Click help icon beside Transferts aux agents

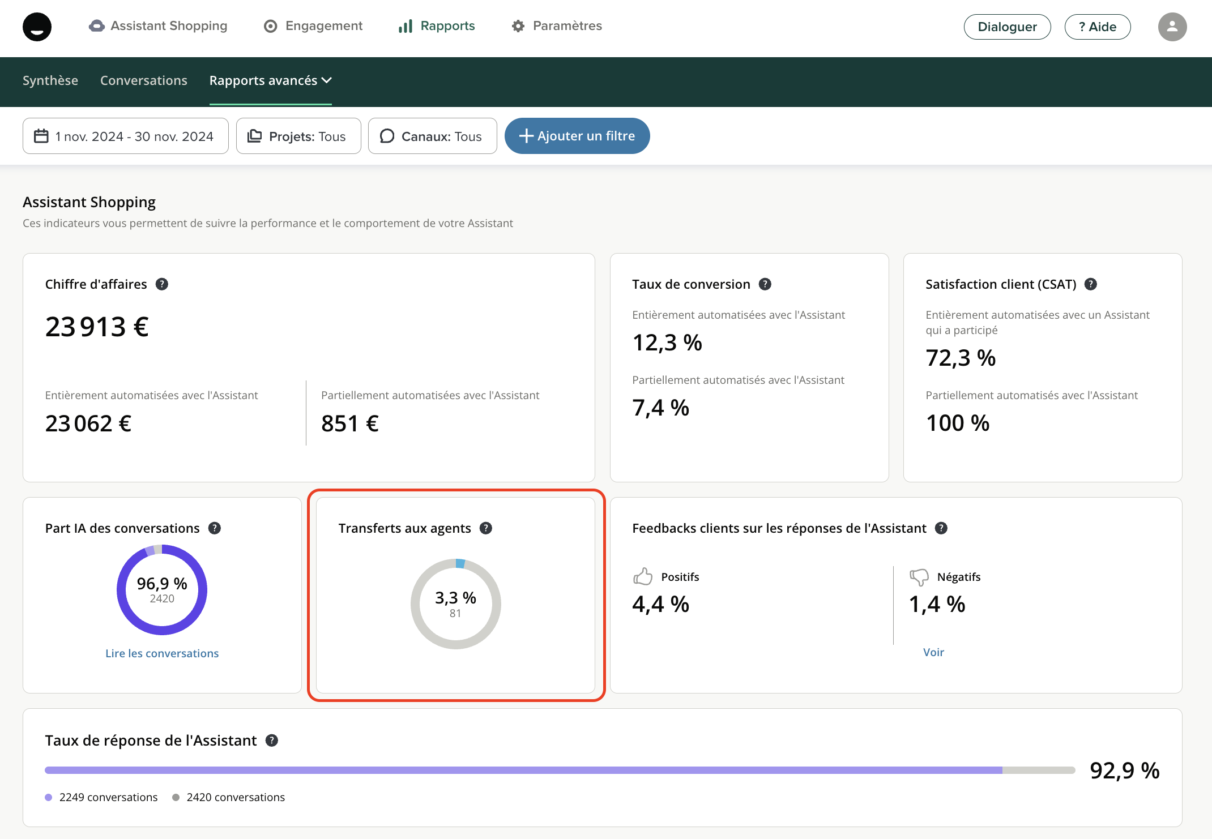pos(485,528)
